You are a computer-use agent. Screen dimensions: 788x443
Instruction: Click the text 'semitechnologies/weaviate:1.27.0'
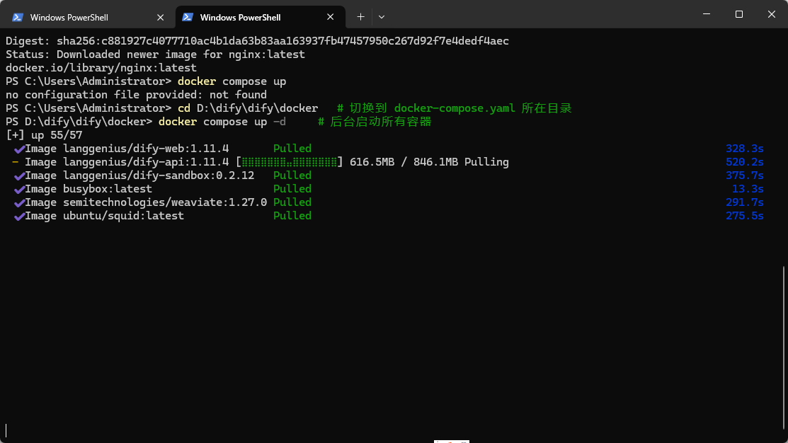click(165, 202)
